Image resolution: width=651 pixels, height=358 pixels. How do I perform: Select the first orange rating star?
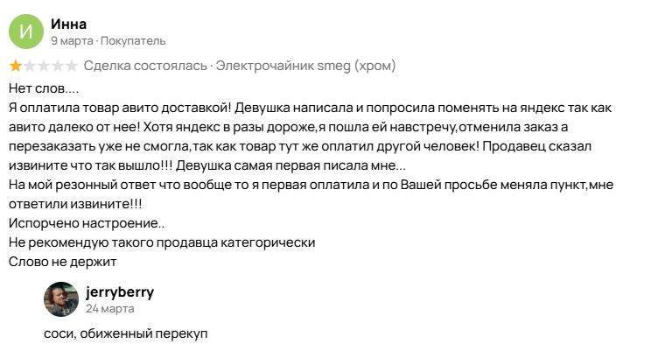coord(16,66)
